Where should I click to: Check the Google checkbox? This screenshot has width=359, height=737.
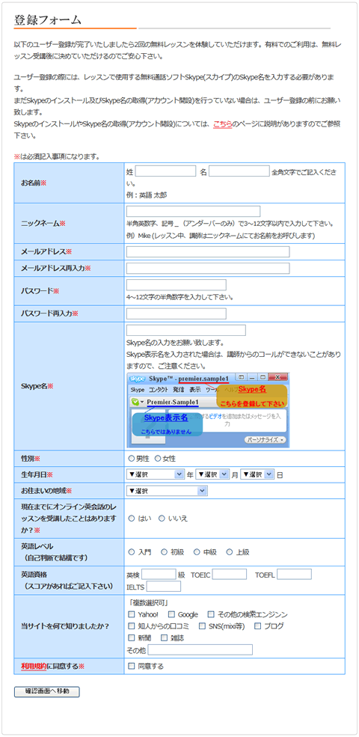[x=171, y=614]
